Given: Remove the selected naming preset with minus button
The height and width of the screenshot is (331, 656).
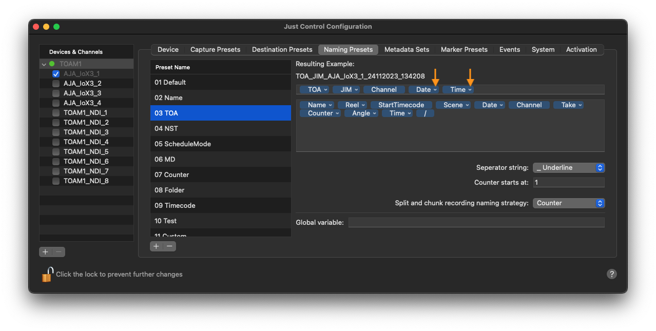Looking at the screenshot, I should click(x=169, y=246).
